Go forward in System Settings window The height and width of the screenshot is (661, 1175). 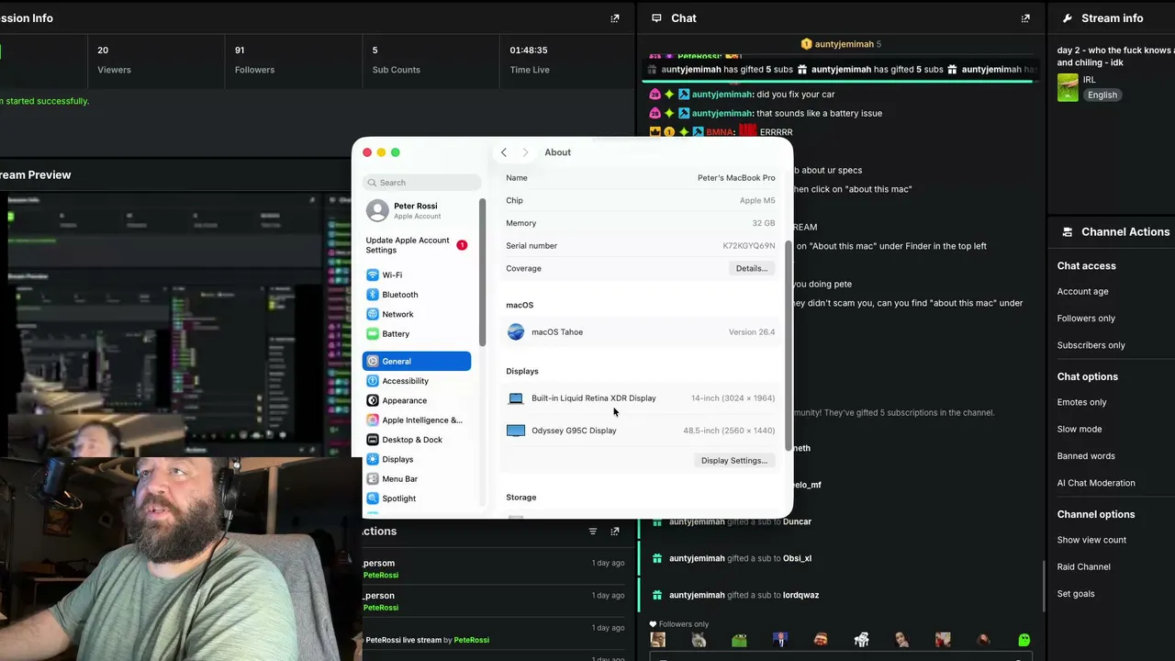(x=525, y=152)
